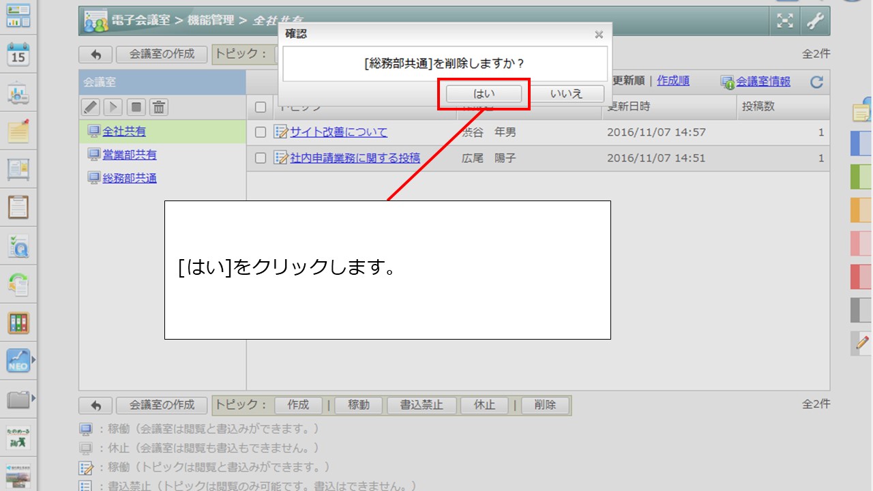Click the pencil edit icon under 会議室

click(x=91, y=107)
